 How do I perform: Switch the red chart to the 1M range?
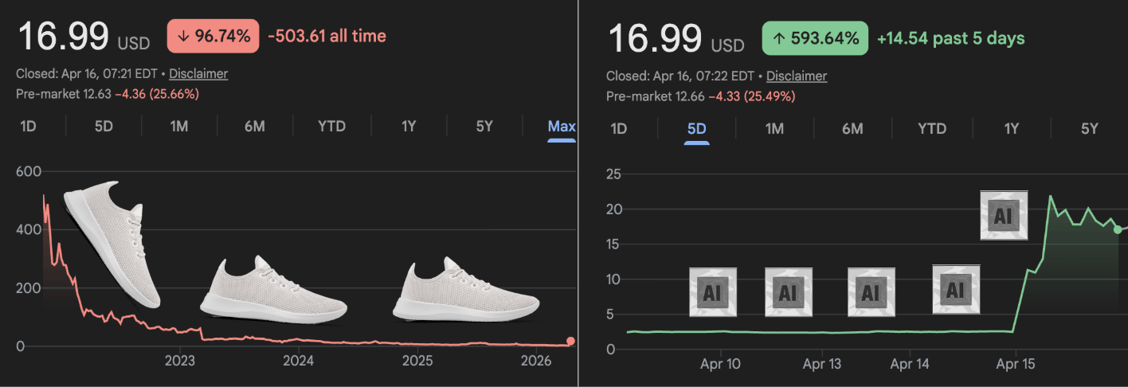pos(178,127)
